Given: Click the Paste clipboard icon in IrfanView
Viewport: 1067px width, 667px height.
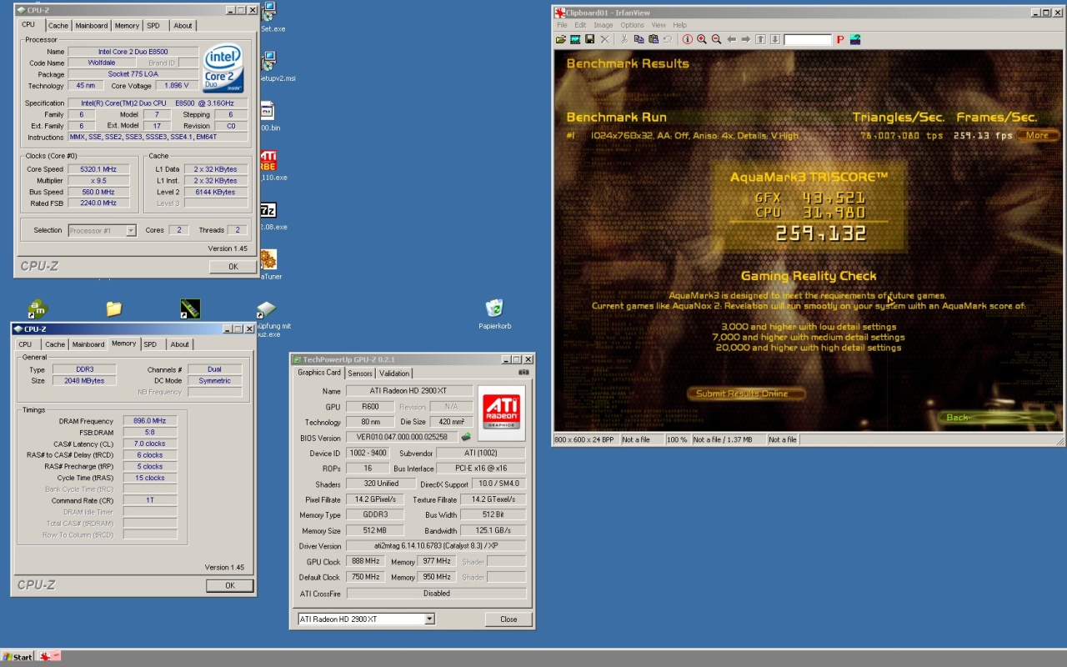Looking at the screenshot, I should (654, 39).
